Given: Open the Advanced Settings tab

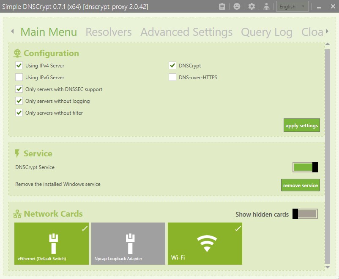Looking at the screenshot, I should (x=186, y=32).
